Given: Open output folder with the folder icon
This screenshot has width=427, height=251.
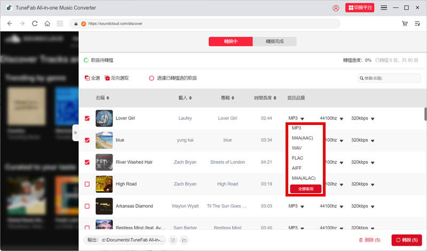Looking at the screenshot, I should [x=184, y=240].
